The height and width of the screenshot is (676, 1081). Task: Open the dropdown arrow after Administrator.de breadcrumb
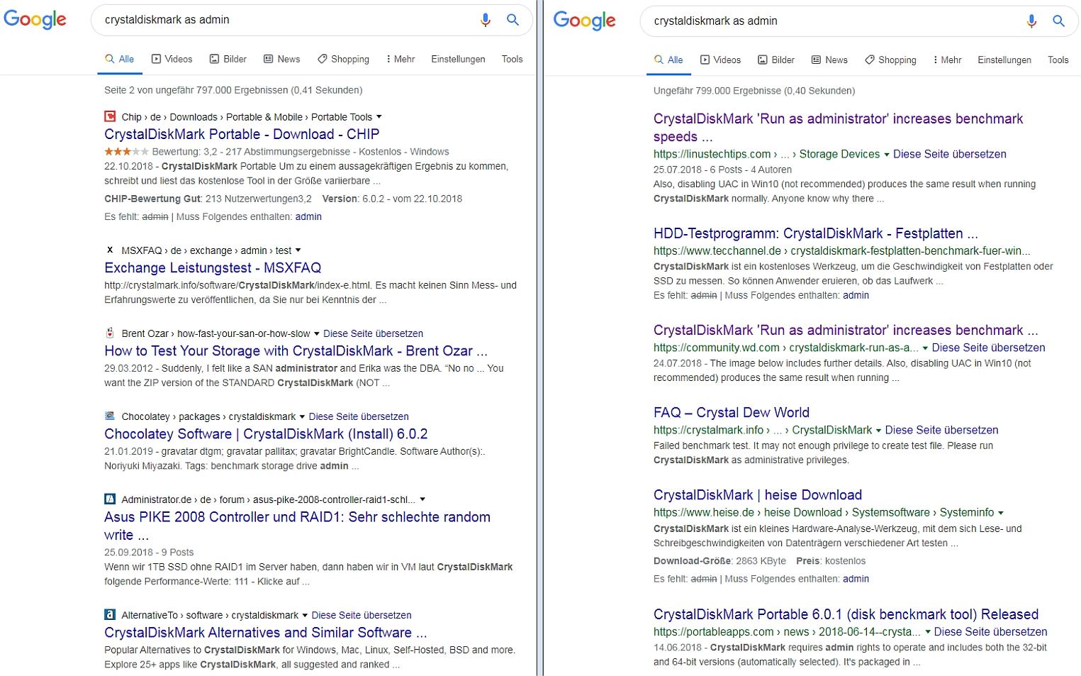[422, 499]
